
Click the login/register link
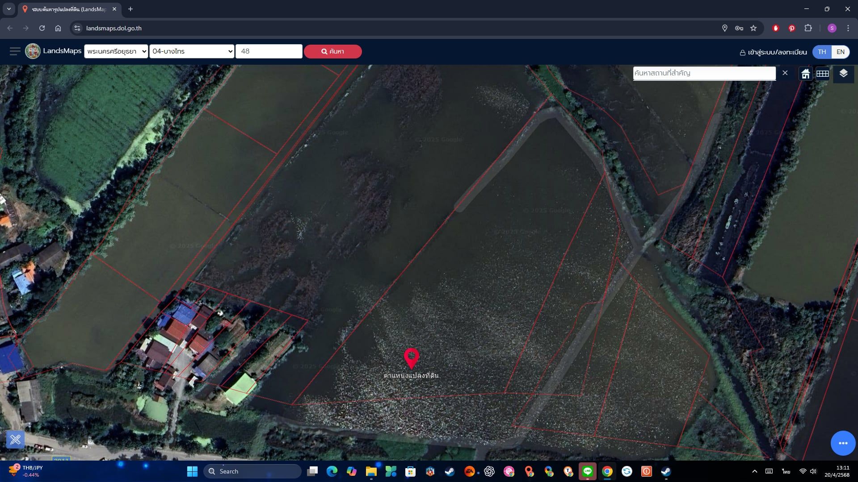[773, 52]
